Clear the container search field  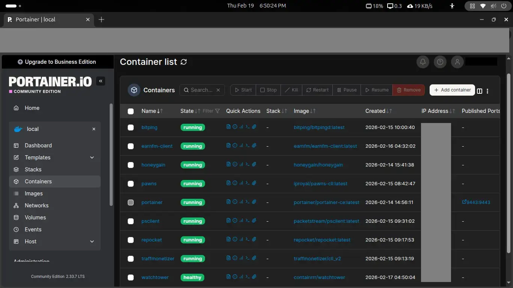pos(219,90)
